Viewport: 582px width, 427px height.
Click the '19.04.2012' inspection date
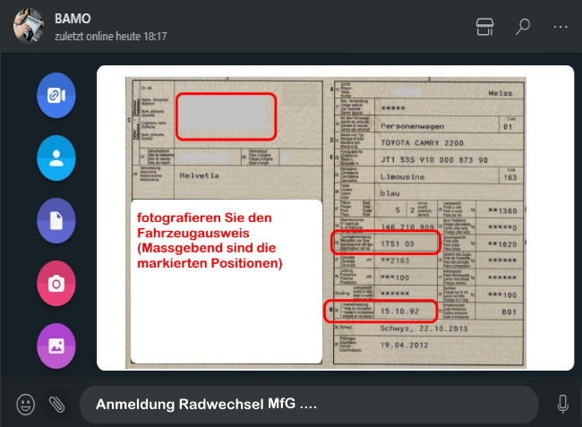(x=404, y=345)
